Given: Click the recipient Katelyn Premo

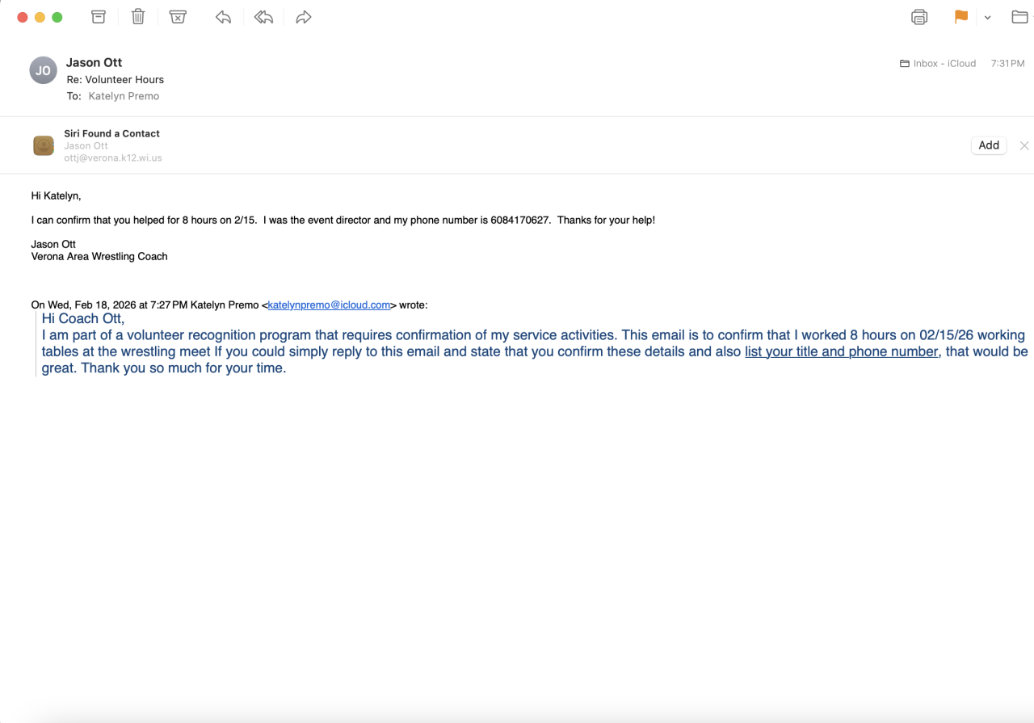Looking at the screenshot, I should click(x=124, y=96).
